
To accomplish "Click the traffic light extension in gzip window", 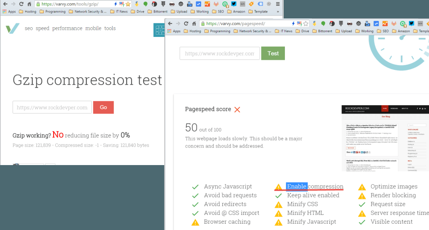I will tap(163, 4).
